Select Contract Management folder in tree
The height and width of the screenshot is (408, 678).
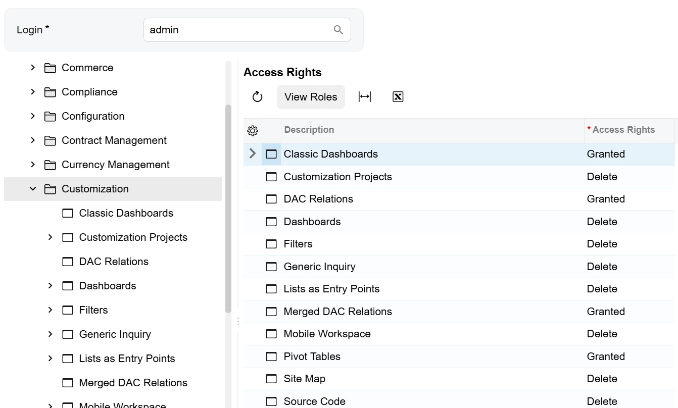(114, 140)
